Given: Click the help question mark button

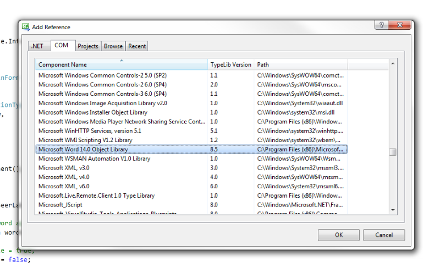Looking at the screenshot, I should tap(381, 26).
